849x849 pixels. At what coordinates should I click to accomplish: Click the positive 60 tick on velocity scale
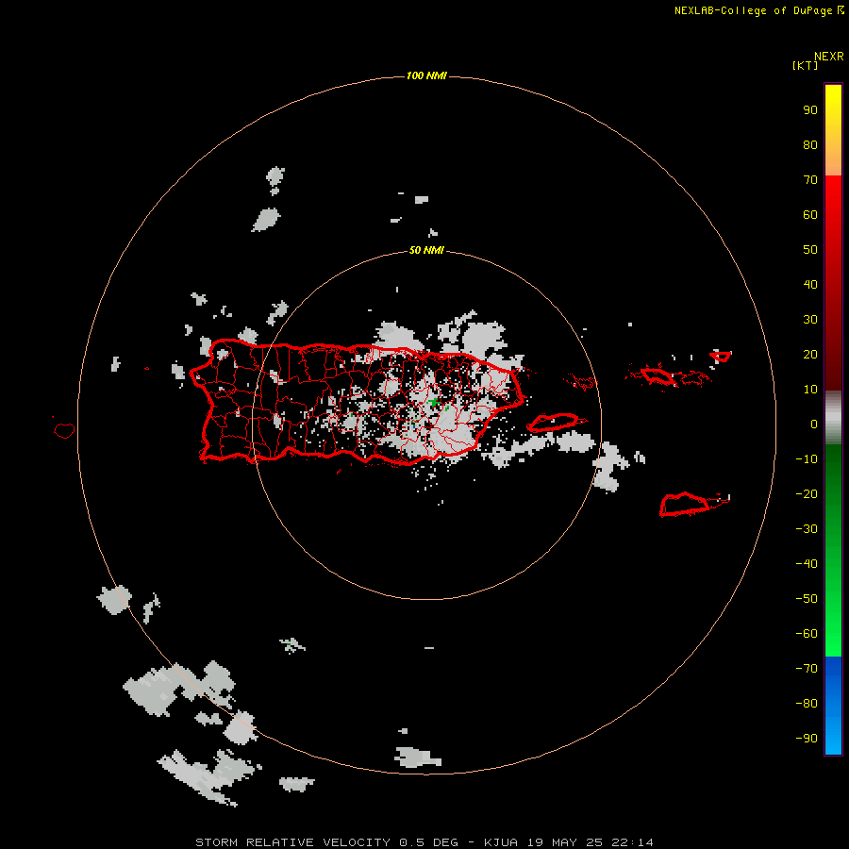coord(810,214)
